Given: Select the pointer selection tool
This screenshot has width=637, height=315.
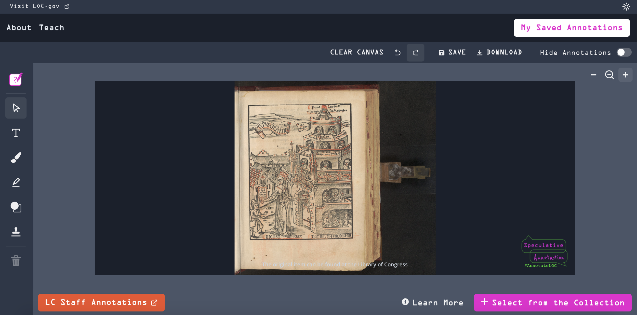Looking at the screenshot, I should (x=16, y=108).
